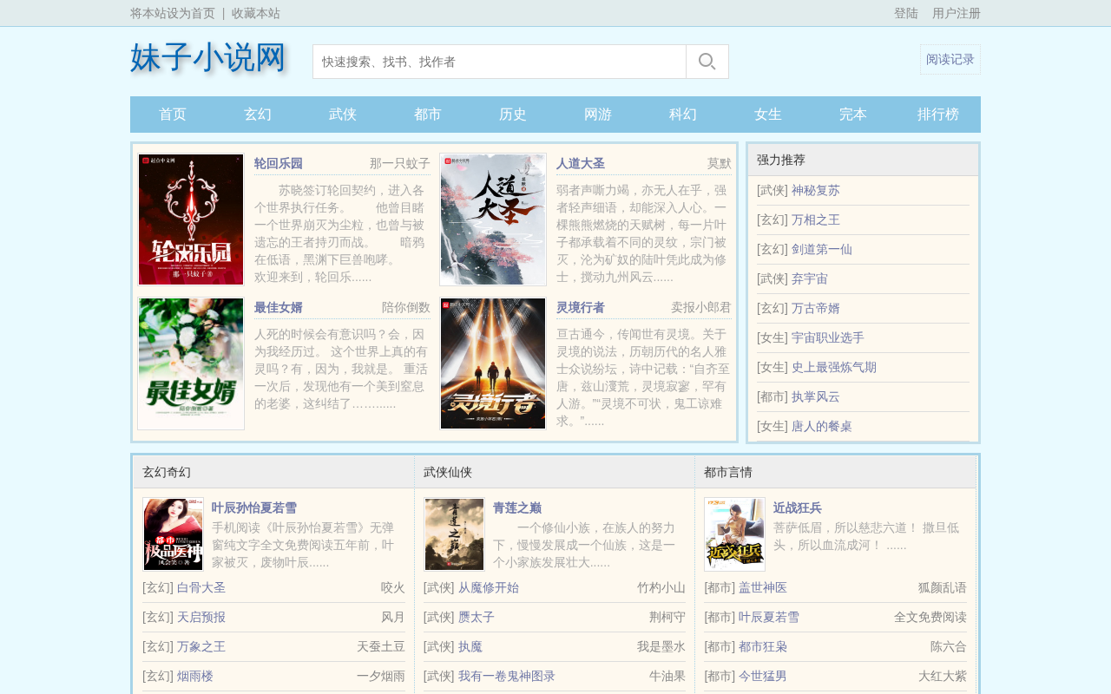The width and height of the screenshot is (1111, 694).
Task: Open the 最佳女婿 book cover thumbnail
Action: point(191,363)
